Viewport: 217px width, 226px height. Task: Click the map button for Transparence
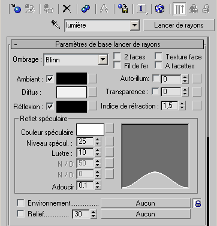click(x=197, y=92)
